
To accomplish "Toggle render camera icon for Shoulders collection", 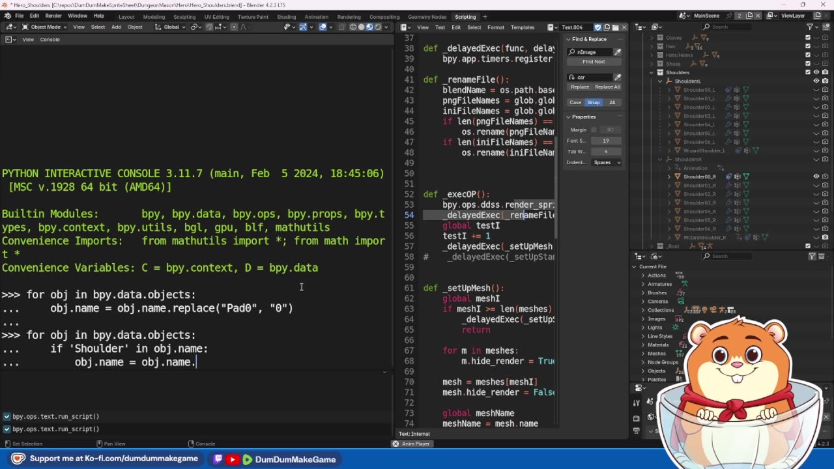I will pos(824,72).
